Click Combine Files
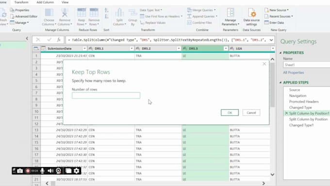 [199, 22]
